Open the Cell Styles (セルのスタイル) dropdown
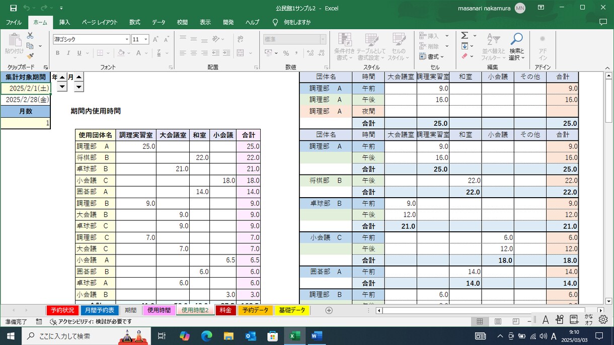 pyautogui.click(x=399, y=47)
